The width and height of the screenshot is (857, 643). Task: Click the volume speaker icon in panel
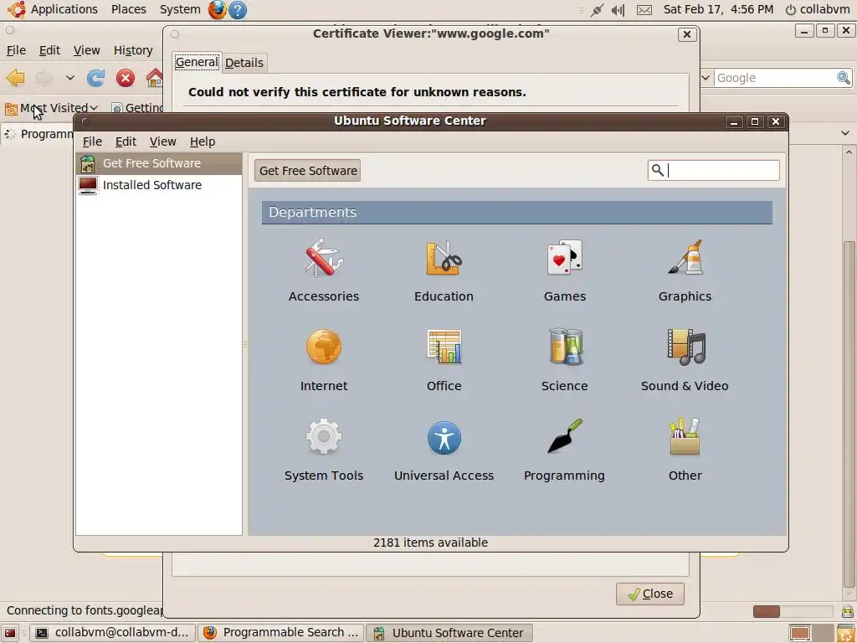pos(618,10)
